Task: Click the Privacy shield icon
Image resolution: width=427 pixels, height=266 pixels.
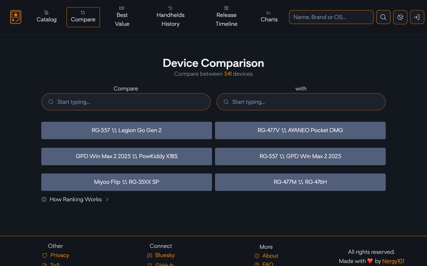Action: pos(45,256)
